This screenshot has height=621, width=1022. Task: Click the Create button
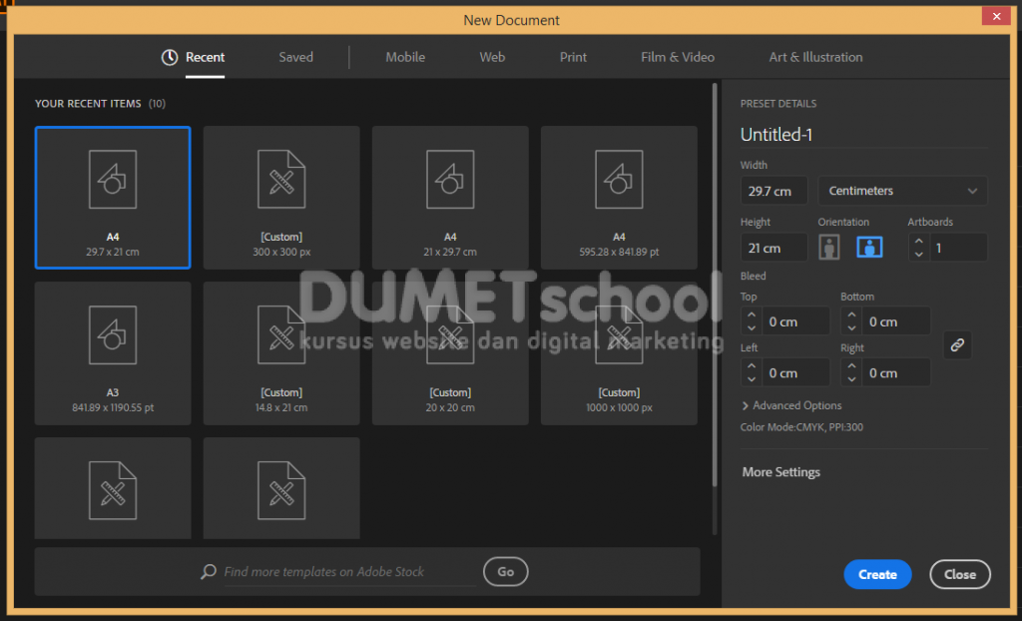coord(877,575)
